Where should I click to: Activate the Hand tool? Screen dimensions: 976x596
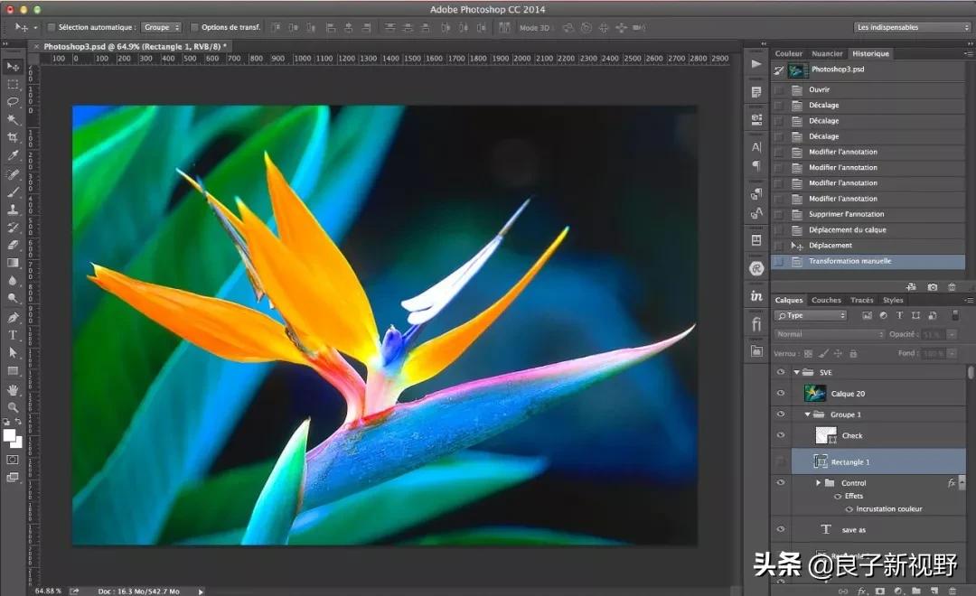point(13,389)
